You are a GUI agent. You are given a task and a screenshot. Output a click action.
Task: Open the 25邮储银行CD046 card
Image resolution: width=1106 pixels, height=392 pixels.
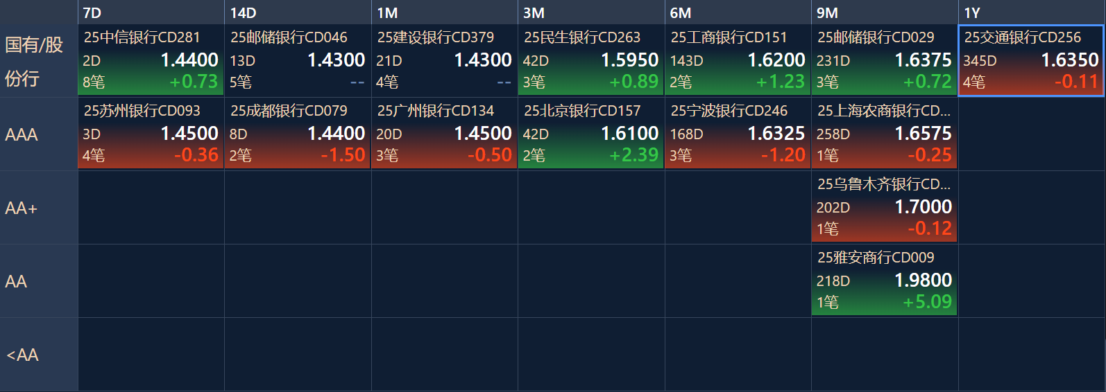pos(298,61)
